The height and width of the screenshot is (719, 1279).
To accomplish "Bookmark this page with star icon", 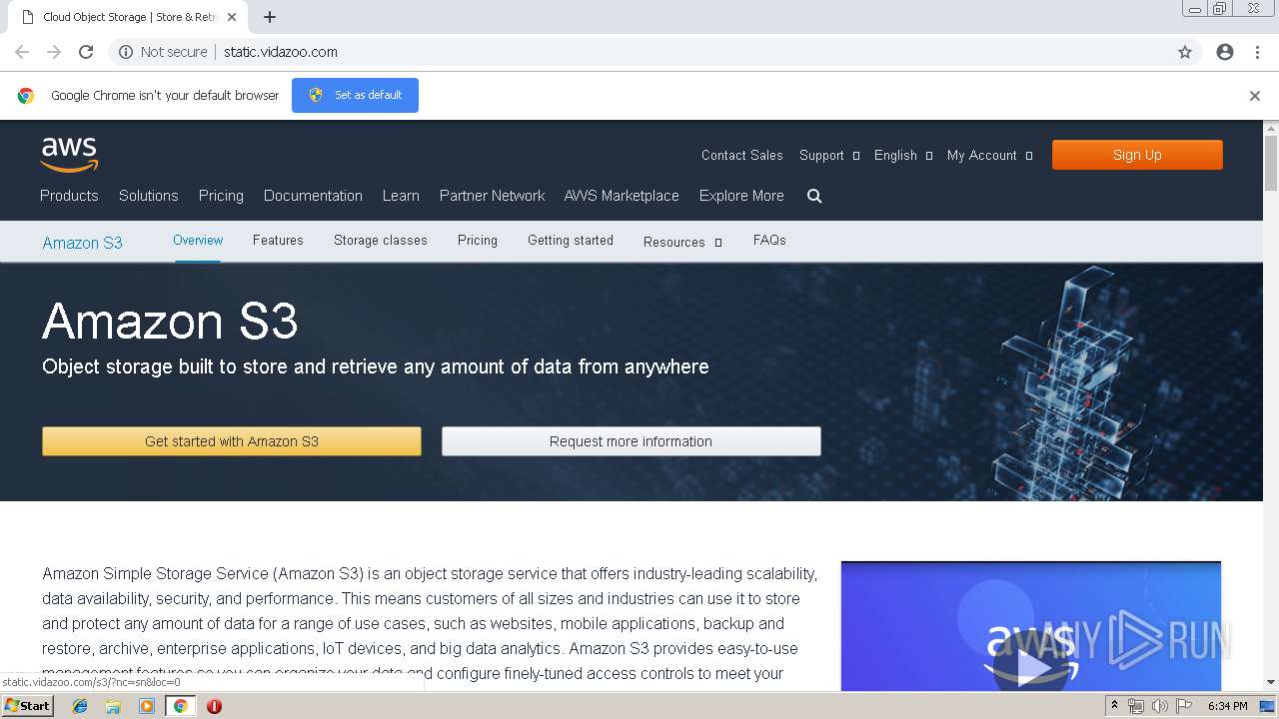I will (x=1185, y=52).
